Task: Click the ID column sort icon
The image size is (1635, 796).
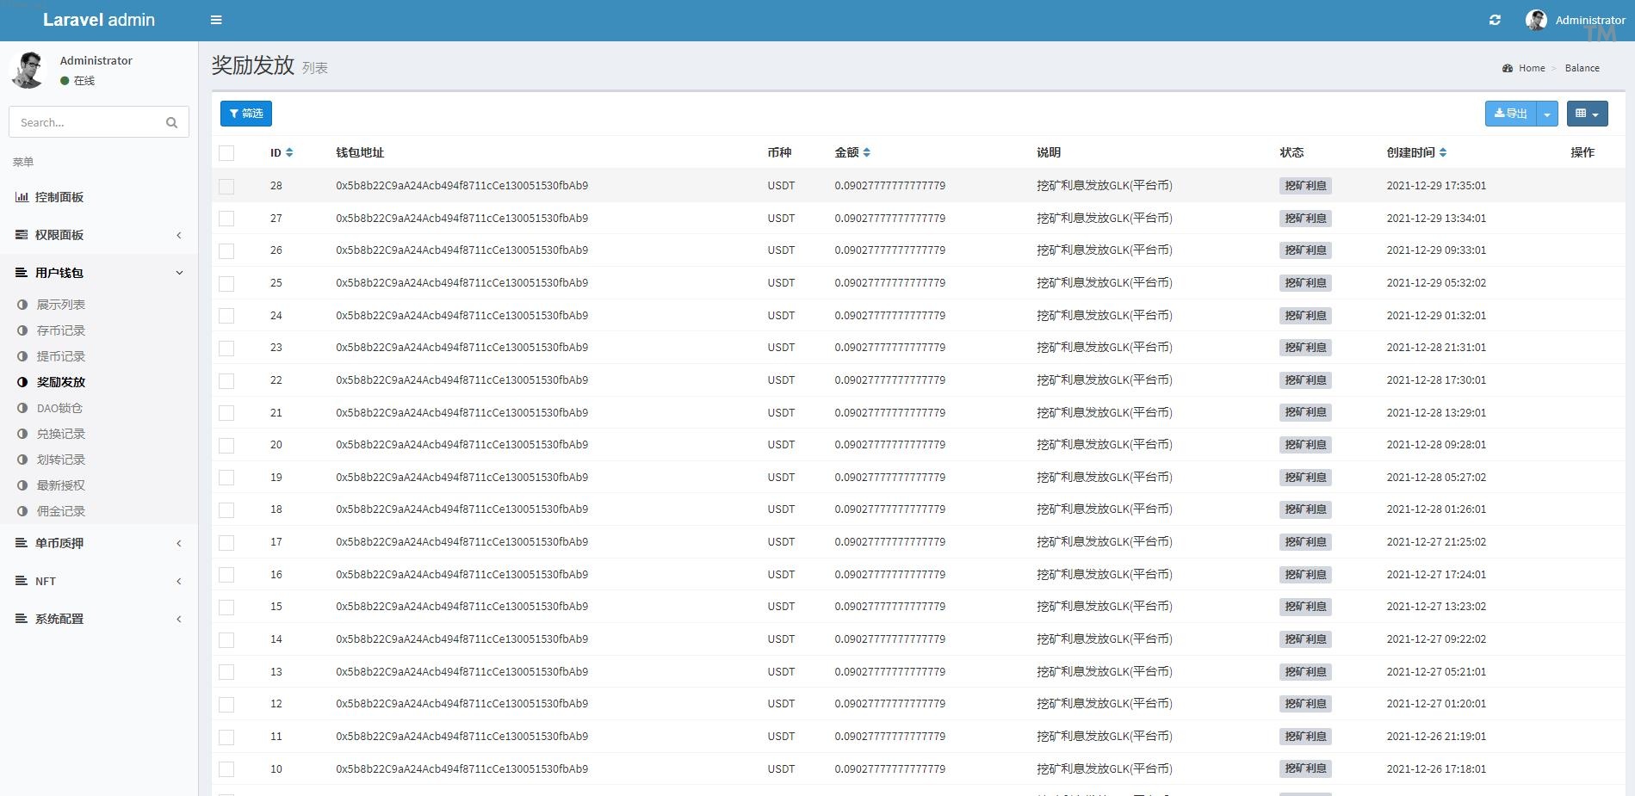Action: (x=289, y=152)
